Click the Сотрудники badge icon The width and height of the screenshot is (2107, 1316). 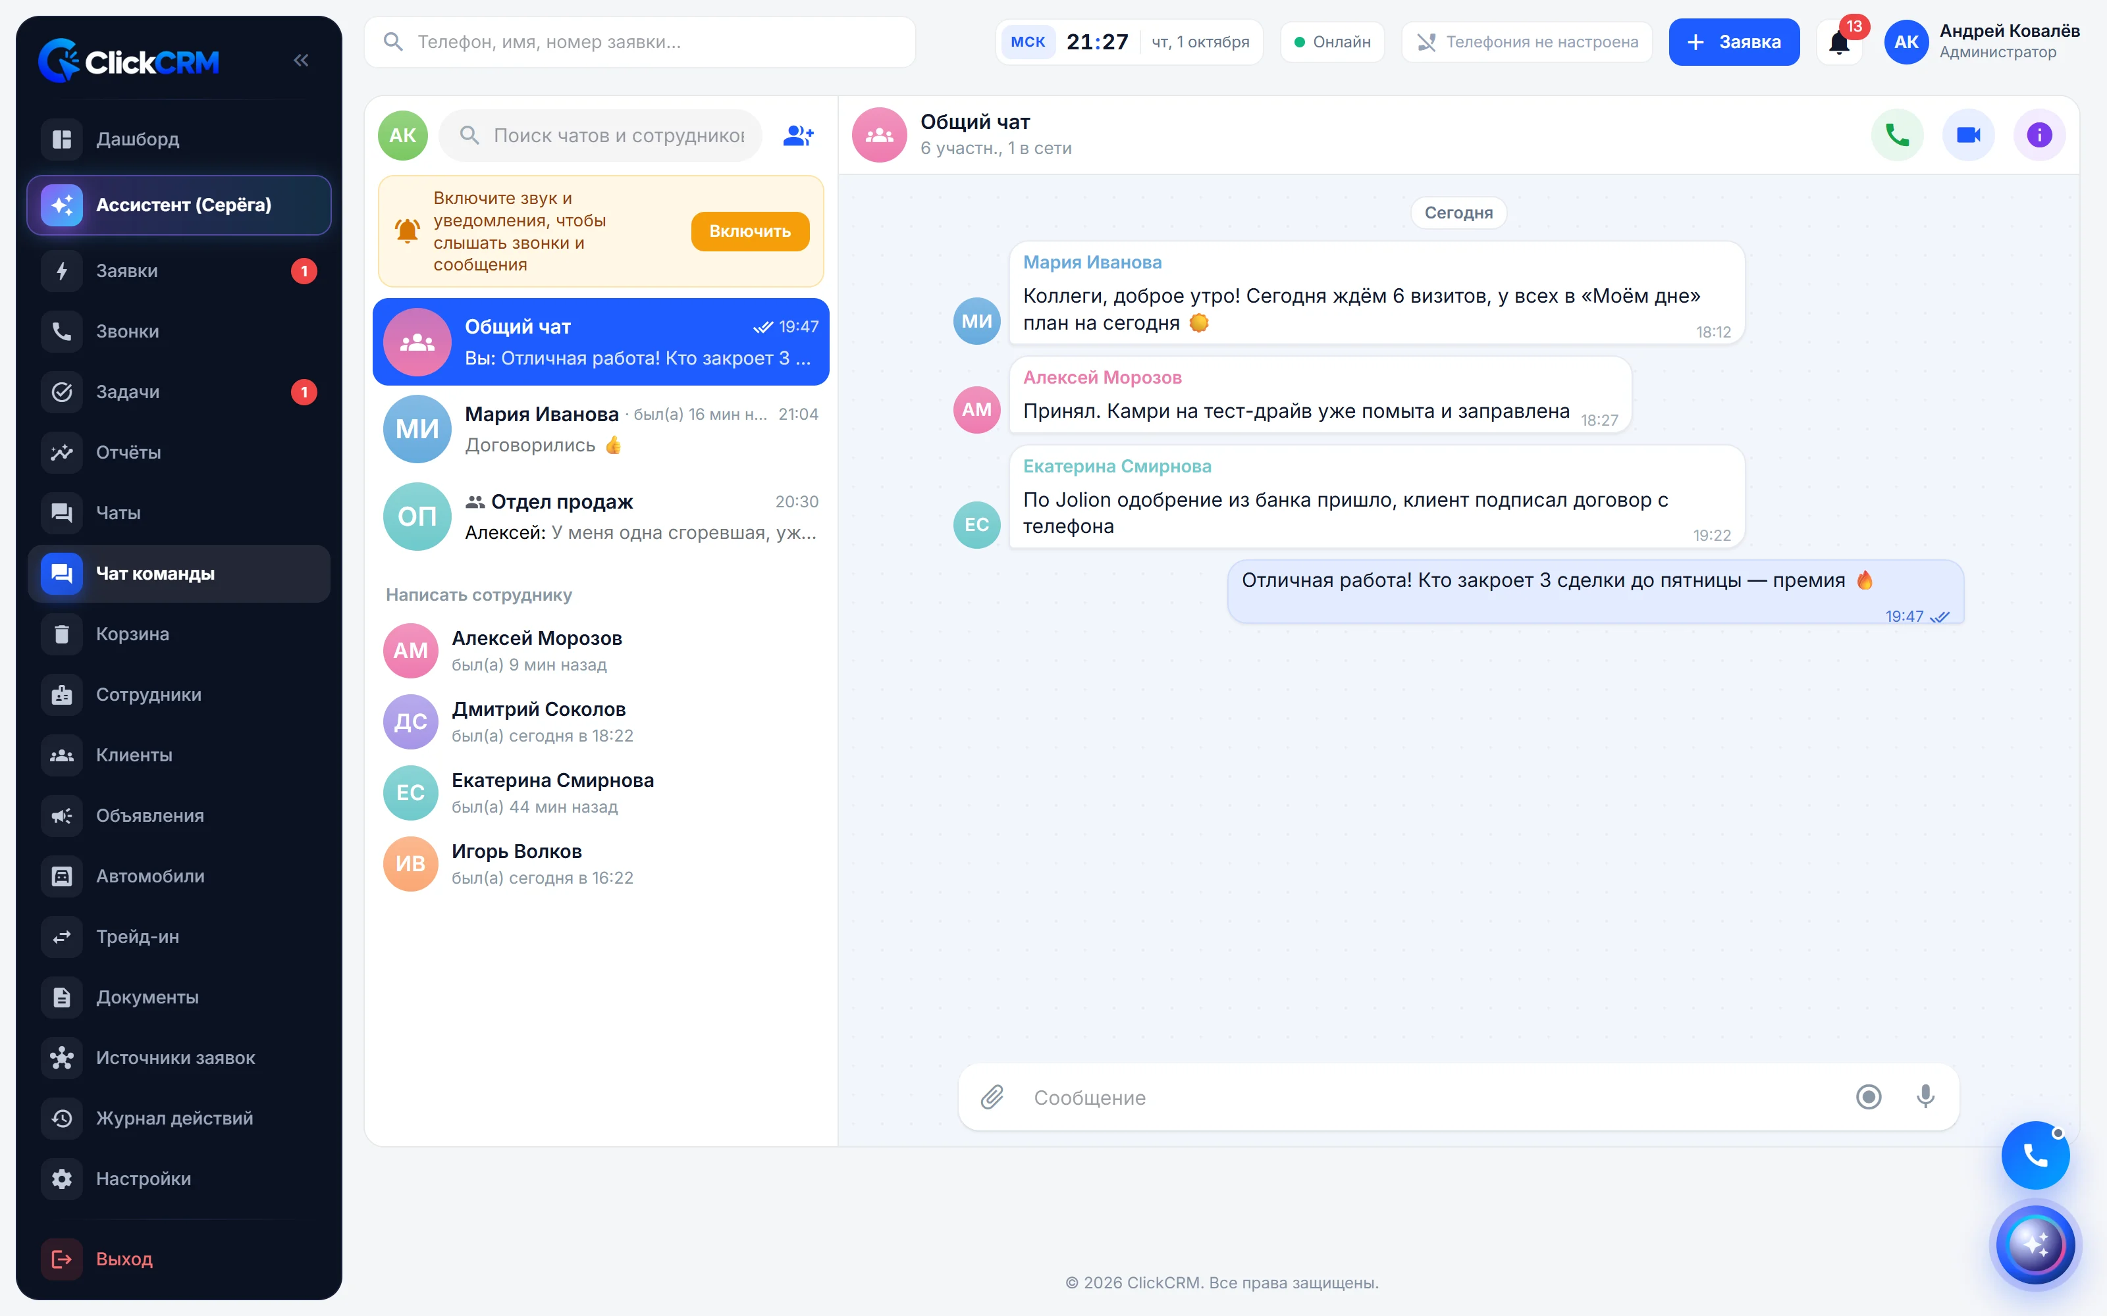click(x=62, y=695)
